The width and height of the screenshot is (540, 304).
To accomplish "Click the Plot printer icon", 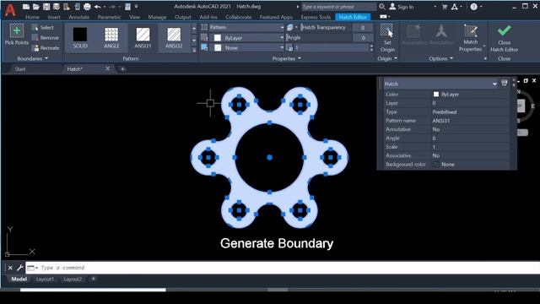I will pyautogui.click(x=87, y=7).
